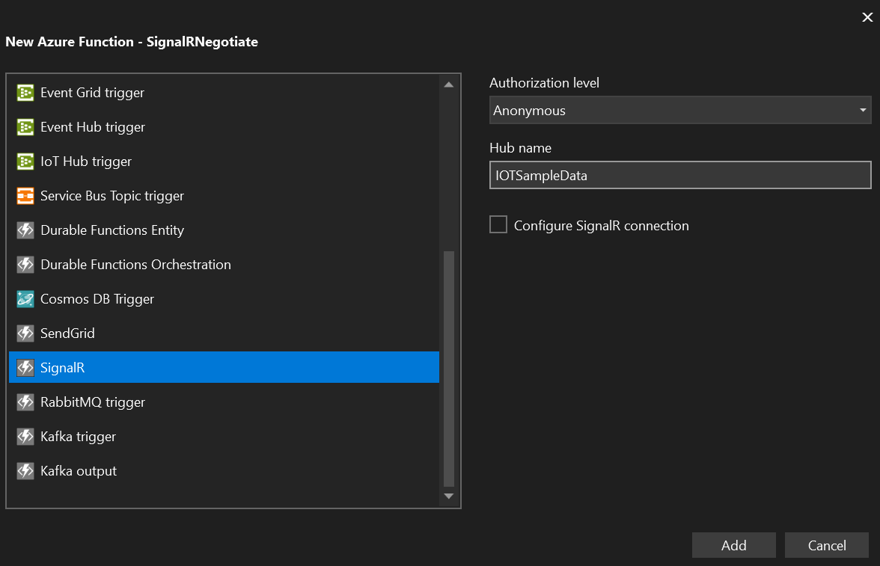Click the SendGrid template icon
This screenshot has width=880, height=566.
tap(25, 333)
